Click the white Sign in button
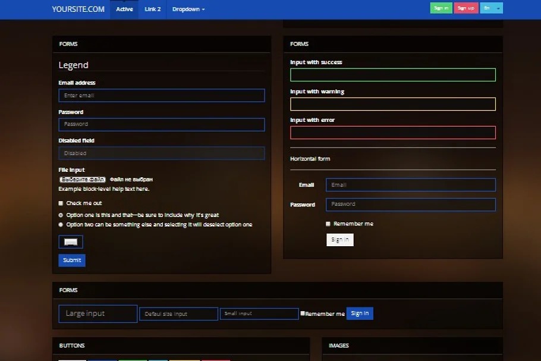Screen dimensions: 541x361 click(339, 240)
